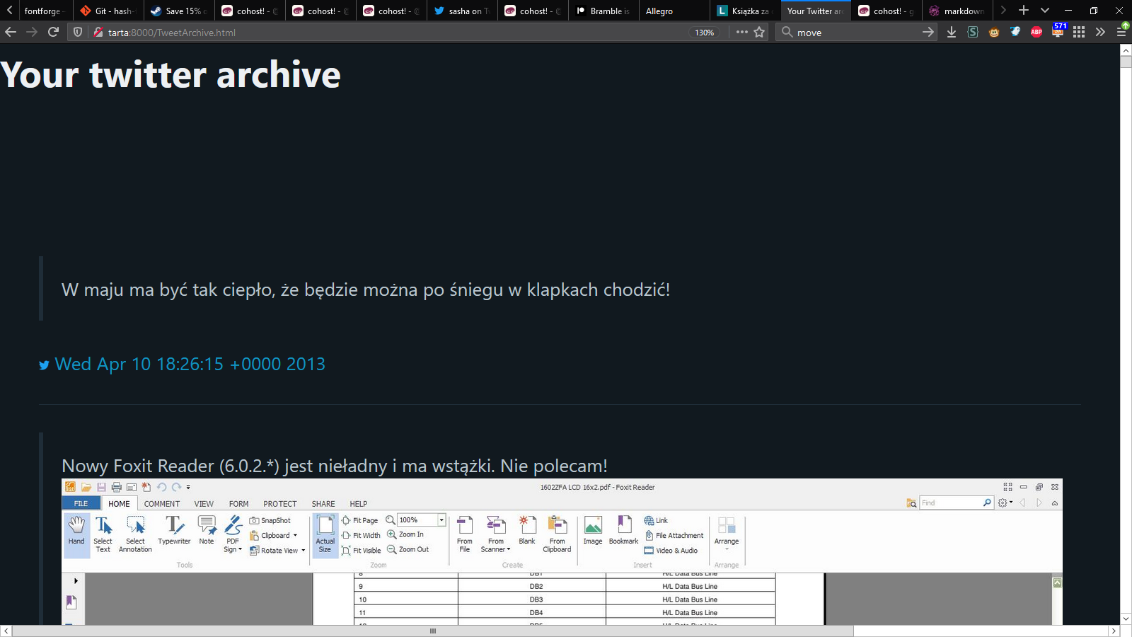Click the back navigation arrow
The height and width of the screenshot is (637, 1132).
click(11, 32)
